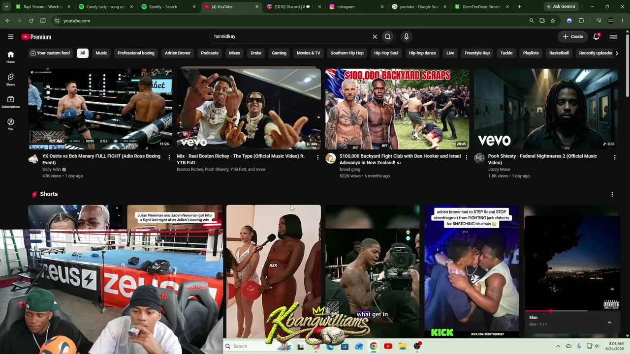The image size is (630, 354).
Task: Open the You section in sidebar
Action: click(x=10, y=124)
